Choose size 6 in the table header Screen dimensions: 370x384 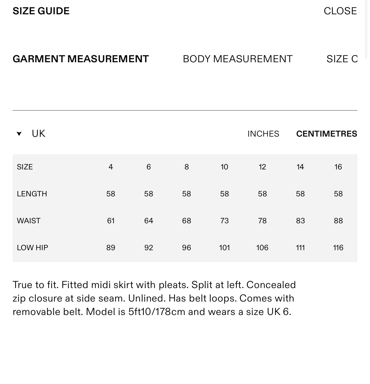(149, 167)
